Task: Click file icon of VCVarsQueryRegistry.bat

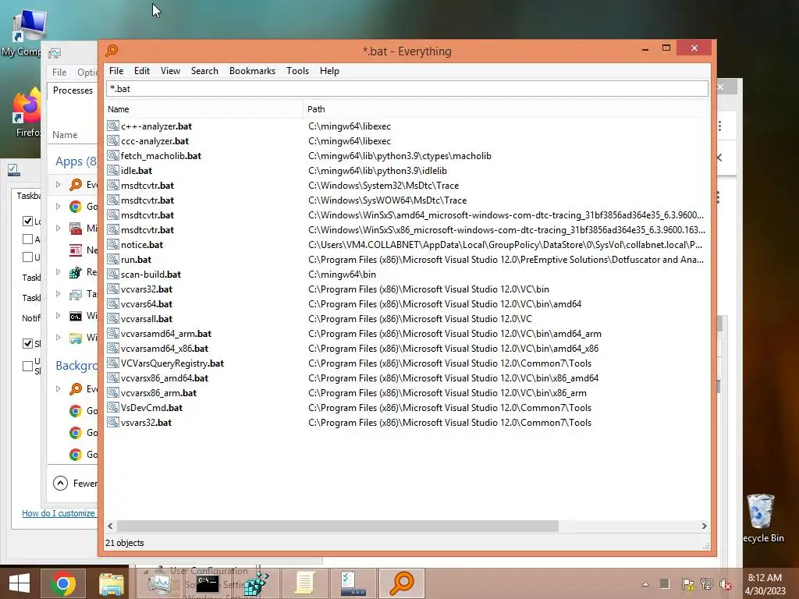Action: [x=113, y=363]
